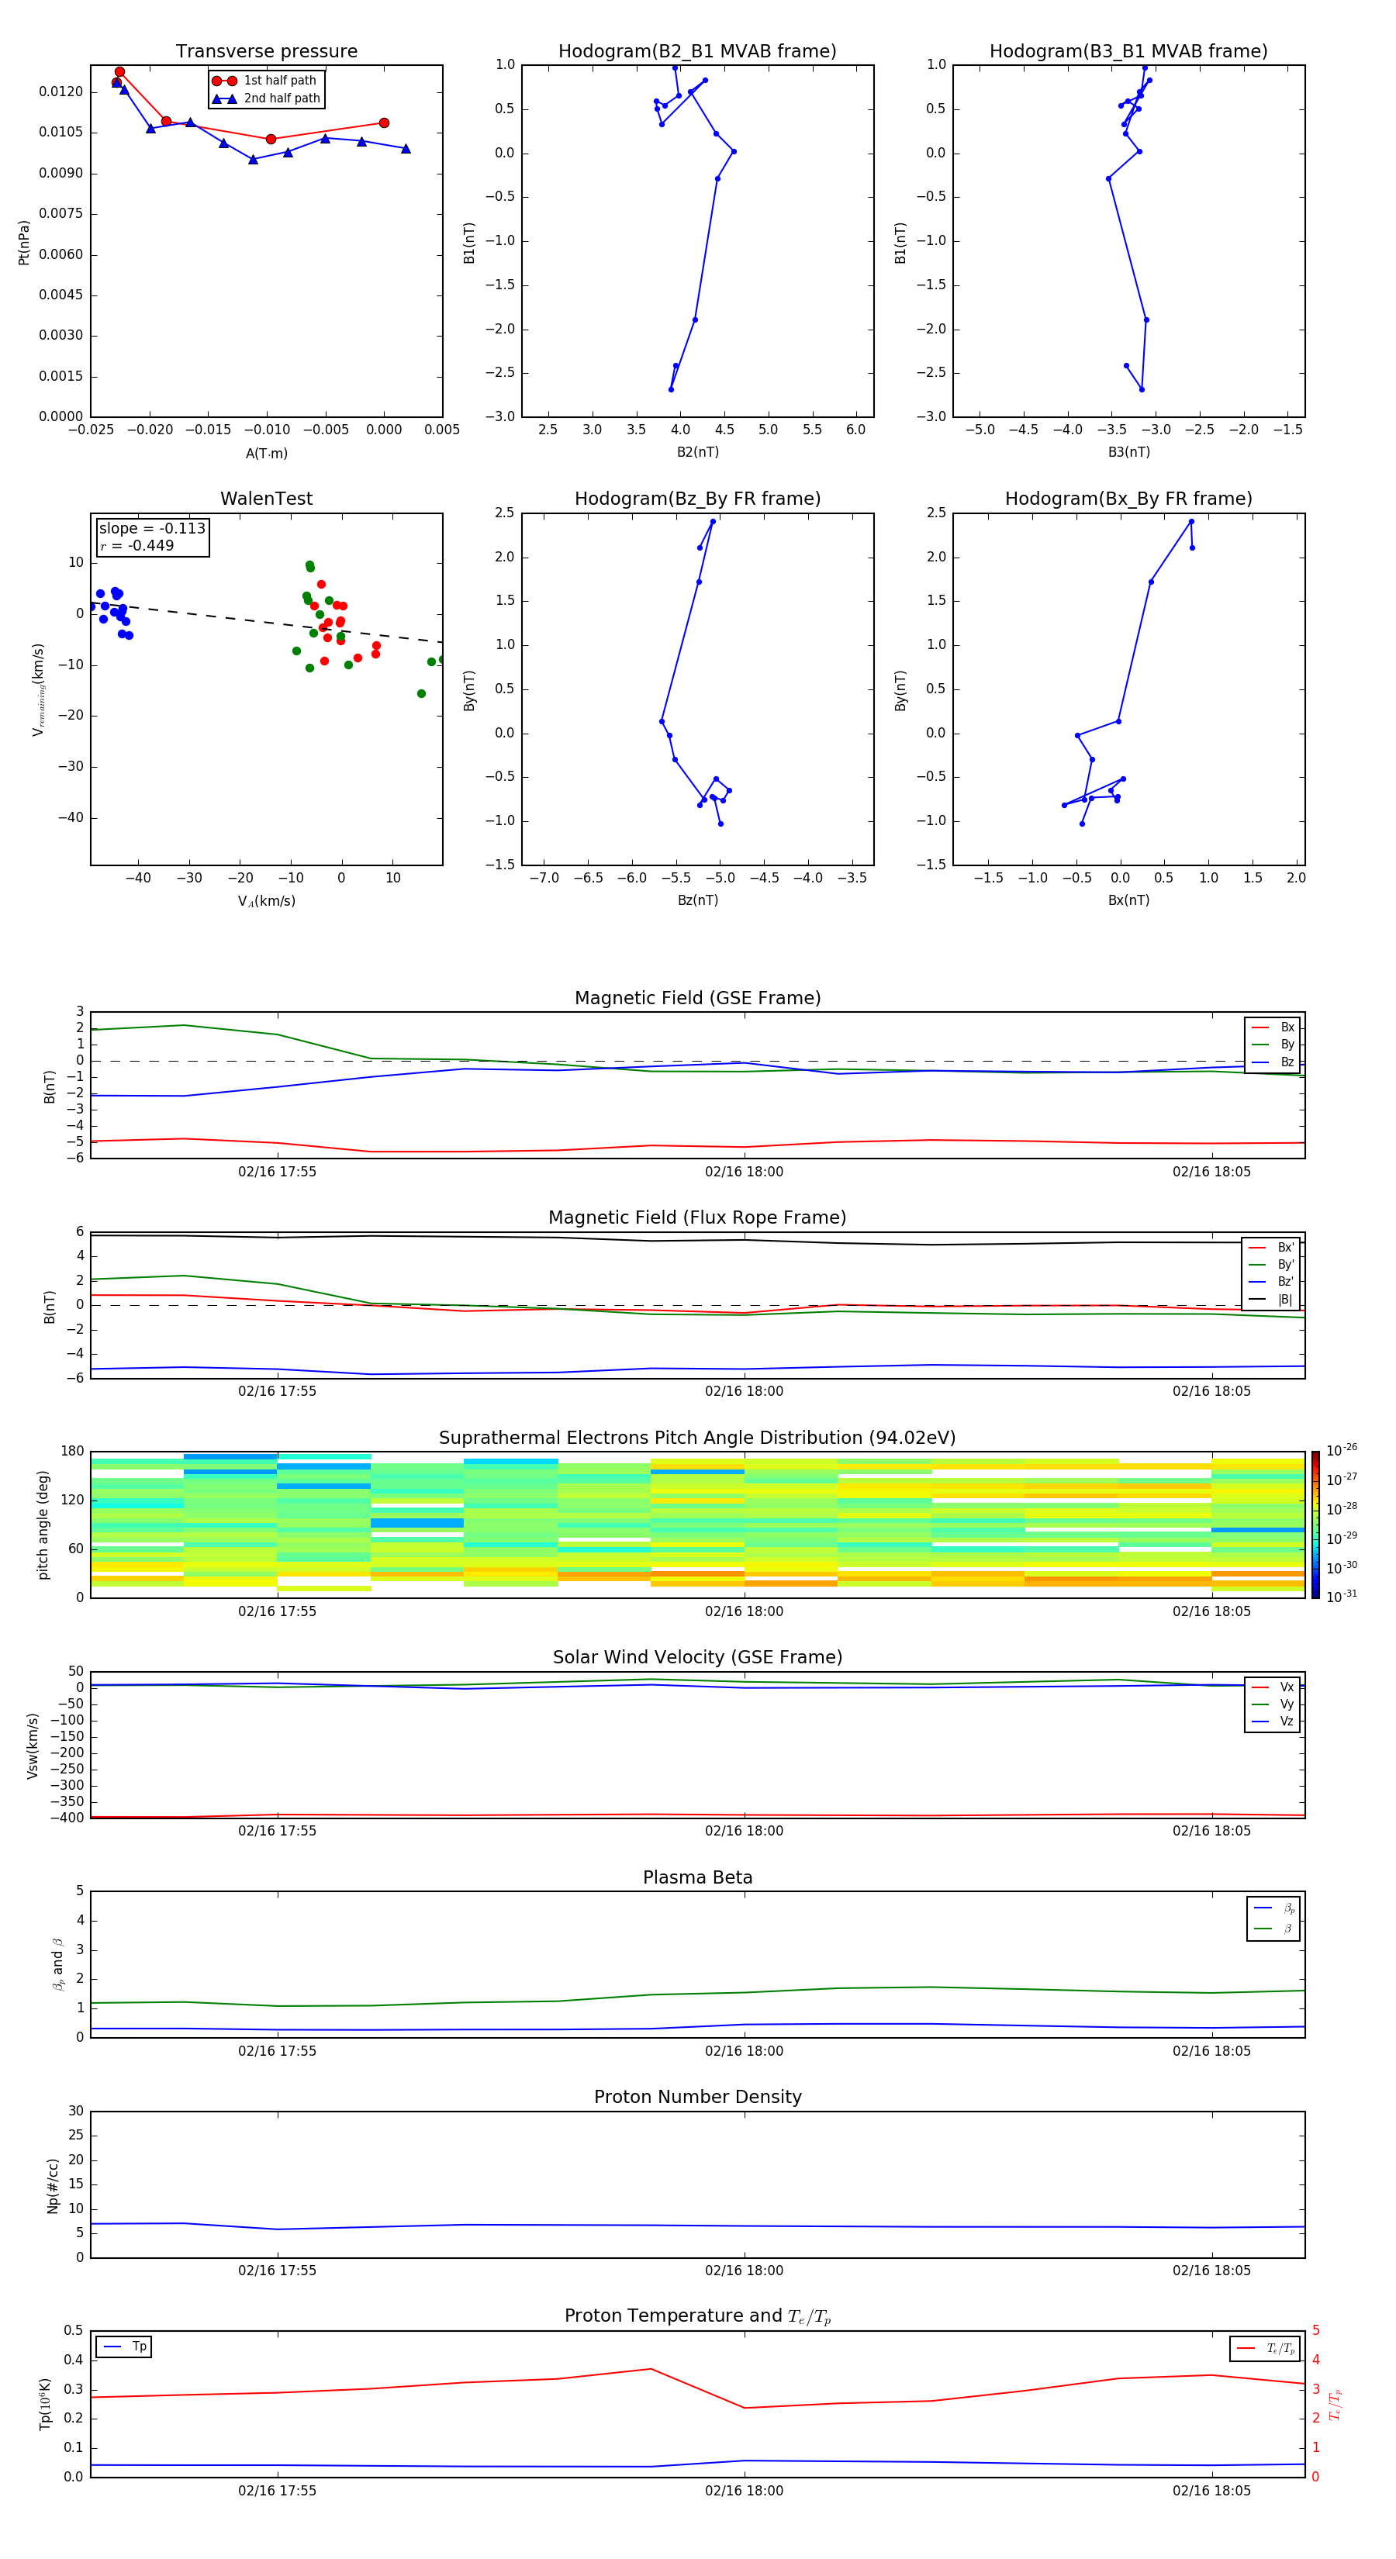Viewport: 1396px width, 2559px height.
Task: Click the "WalenTest" plot title
Action: click(266, 499)
